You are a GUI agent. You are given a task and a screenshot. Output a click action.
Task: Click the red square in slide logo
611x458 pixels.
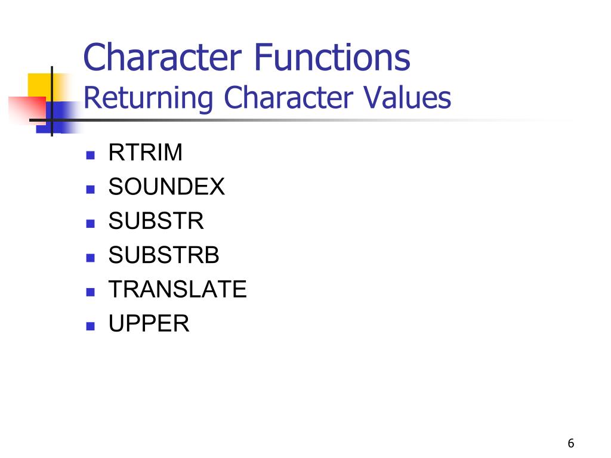pos(27,110)
